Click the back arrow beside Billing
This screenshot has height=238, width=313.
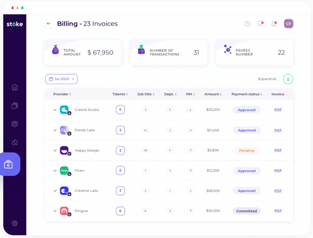[x=49, y=24]
